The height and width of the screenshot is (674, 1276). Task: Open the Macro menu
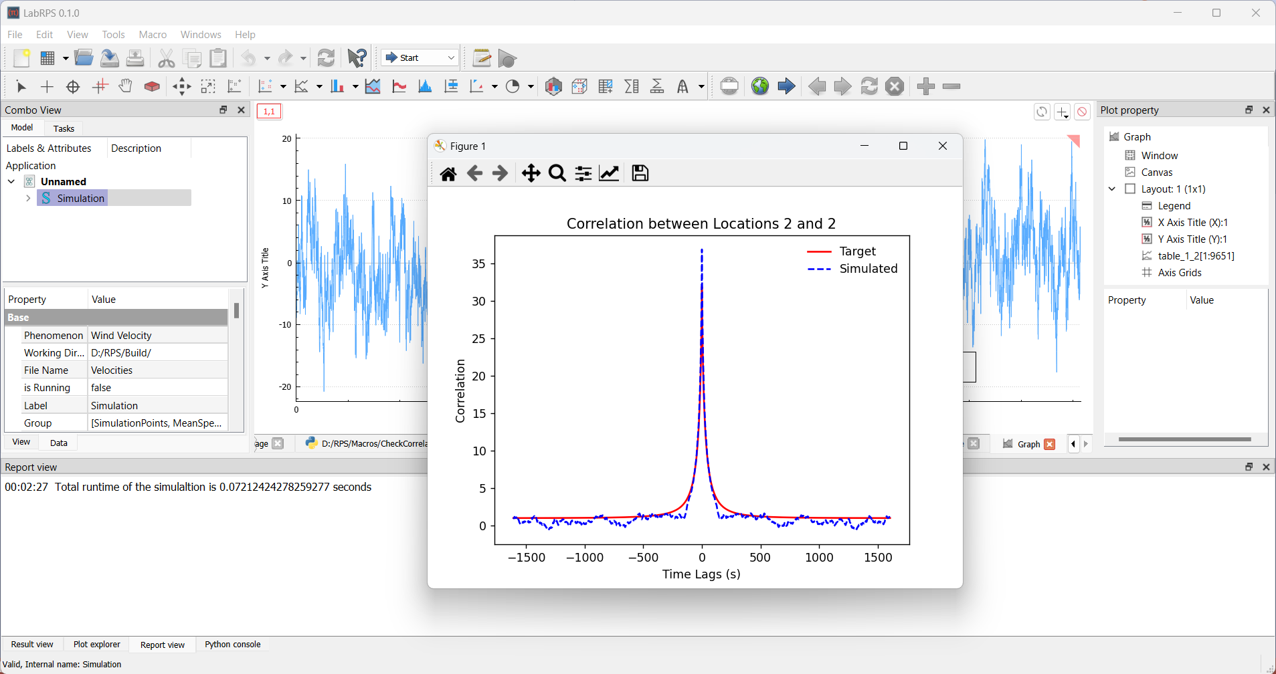(153, 35)
